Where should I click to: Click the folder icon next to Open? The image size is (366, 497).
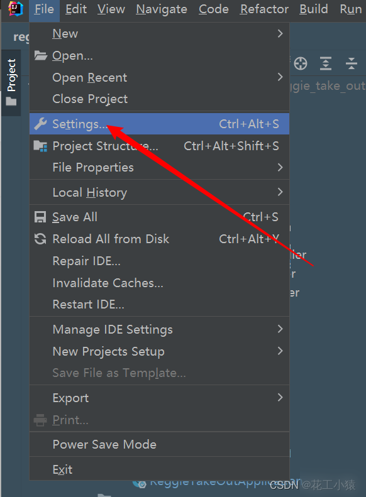click(x=41, y=55)
